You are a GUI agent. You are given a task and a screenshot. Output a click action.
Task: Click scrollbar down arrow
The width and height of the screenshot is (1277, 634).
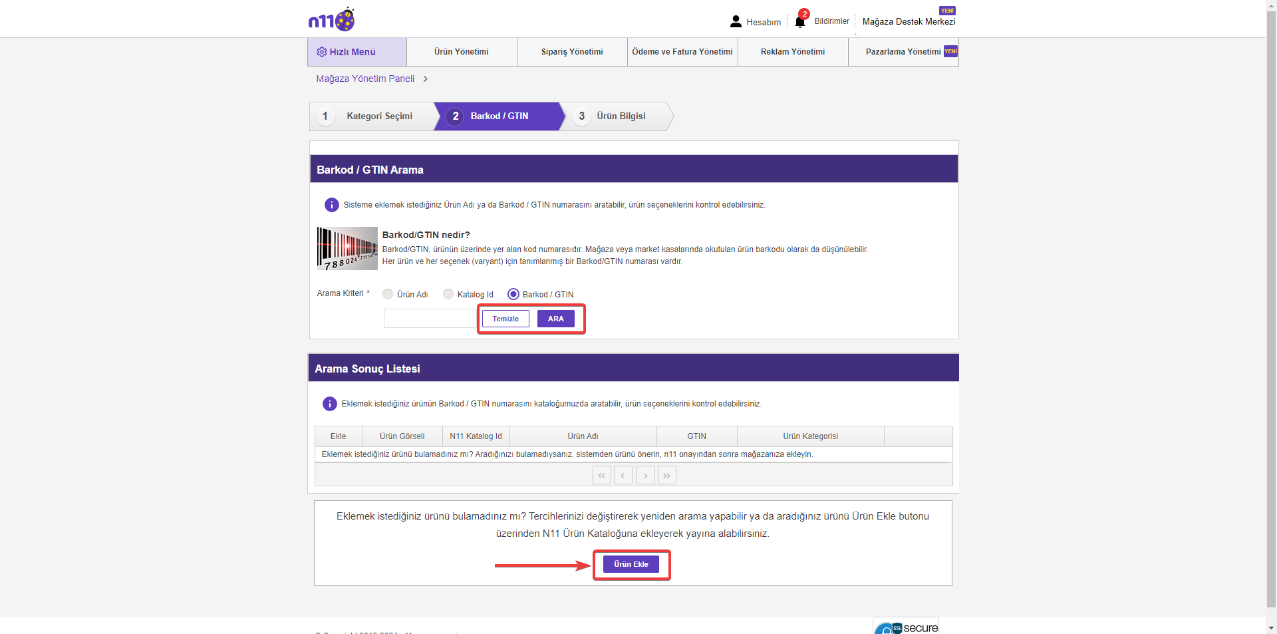[1271, 629]
